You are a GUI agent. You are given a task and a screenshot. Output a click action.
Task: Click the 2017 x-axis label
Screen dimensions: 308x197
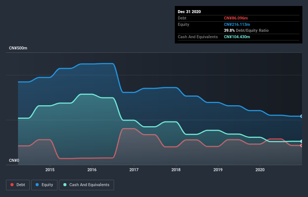134,170
